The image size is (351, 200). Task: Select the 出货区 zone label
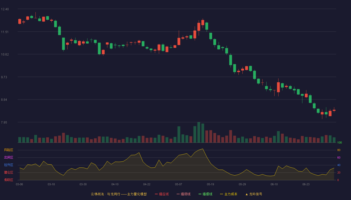[x=9, y=157]
